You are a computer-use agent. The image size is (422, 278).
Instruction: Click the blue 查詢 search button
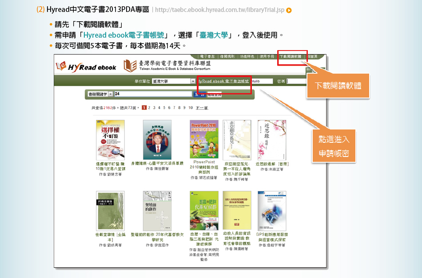pyautogui.click(x=200, y=94)
